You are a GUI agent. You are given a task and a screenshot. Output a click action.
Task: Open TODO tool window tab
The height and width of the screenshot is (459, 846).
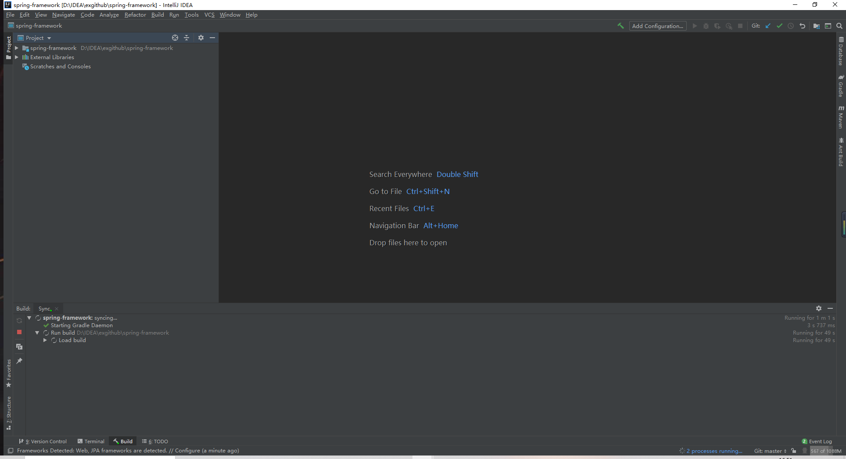tap(155, 441)
